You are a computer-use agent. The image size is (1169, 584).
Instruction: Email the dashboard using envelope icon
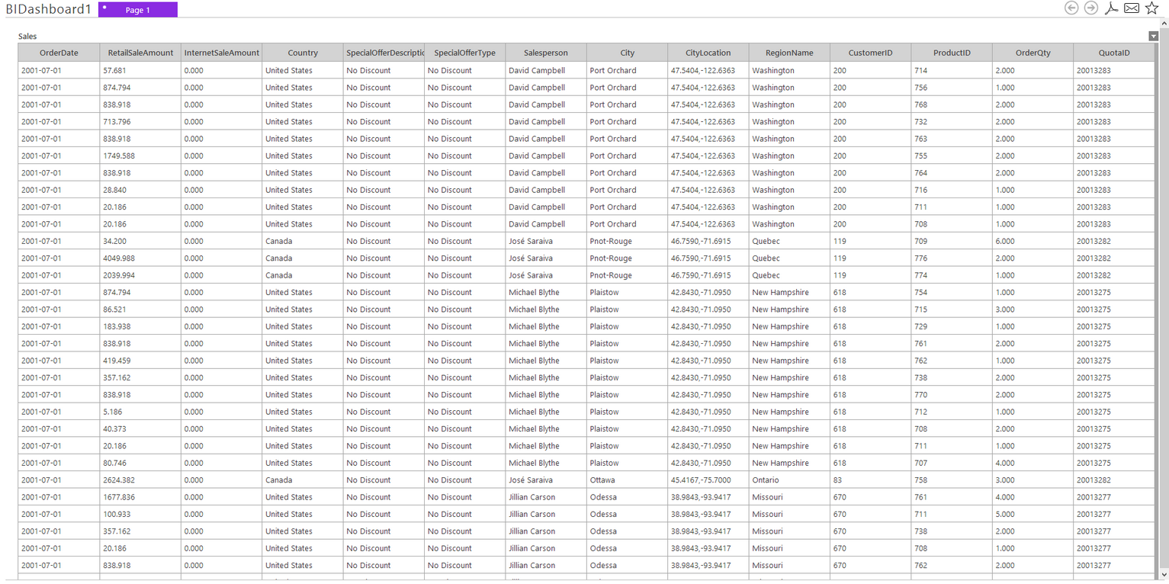tap(1132, 8)
